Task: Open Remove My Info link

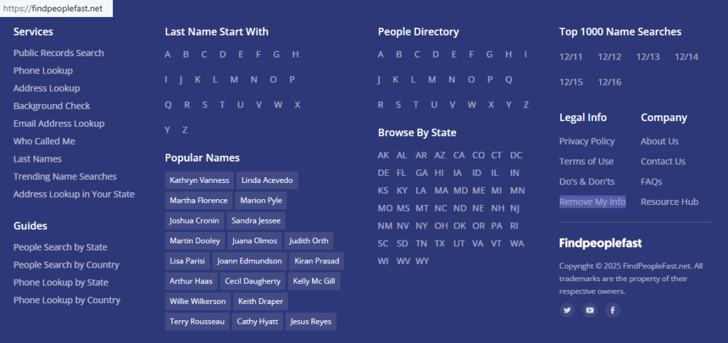Action: click(x=592, y=202)
